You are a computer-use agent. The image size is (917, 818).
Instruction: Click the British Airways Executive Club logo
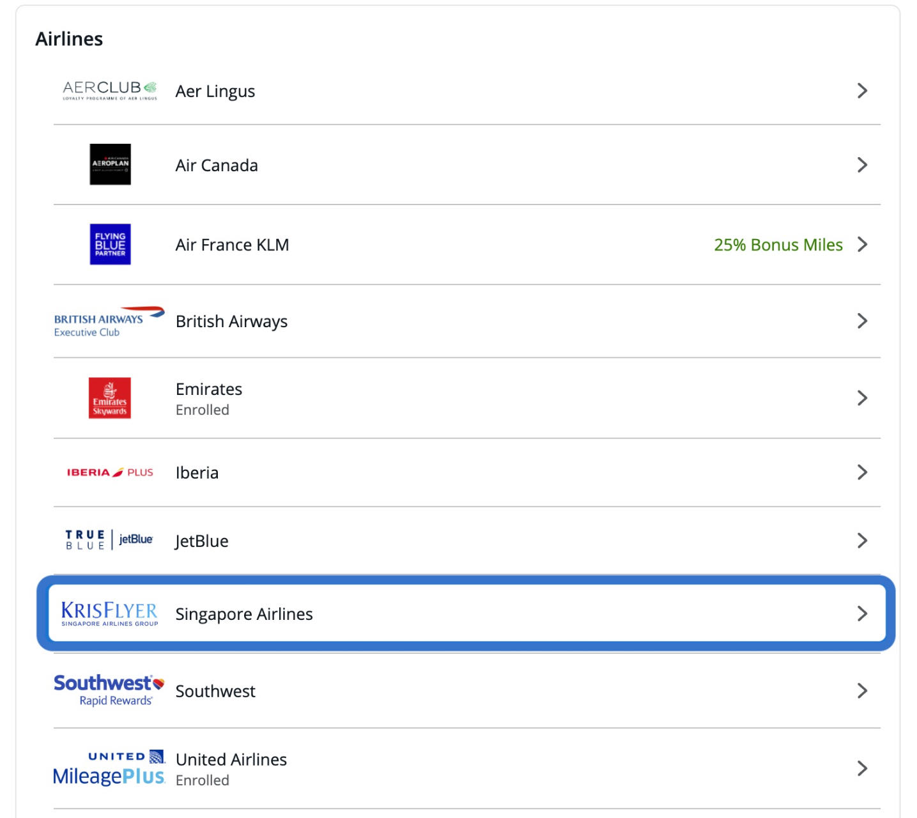109,321
